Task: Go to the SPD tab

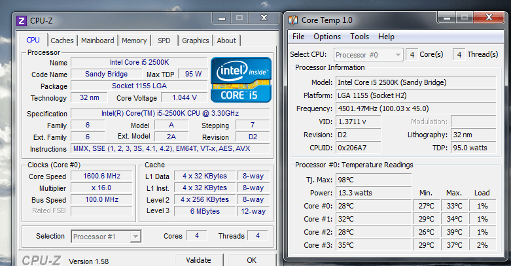Action: point(164,41)
